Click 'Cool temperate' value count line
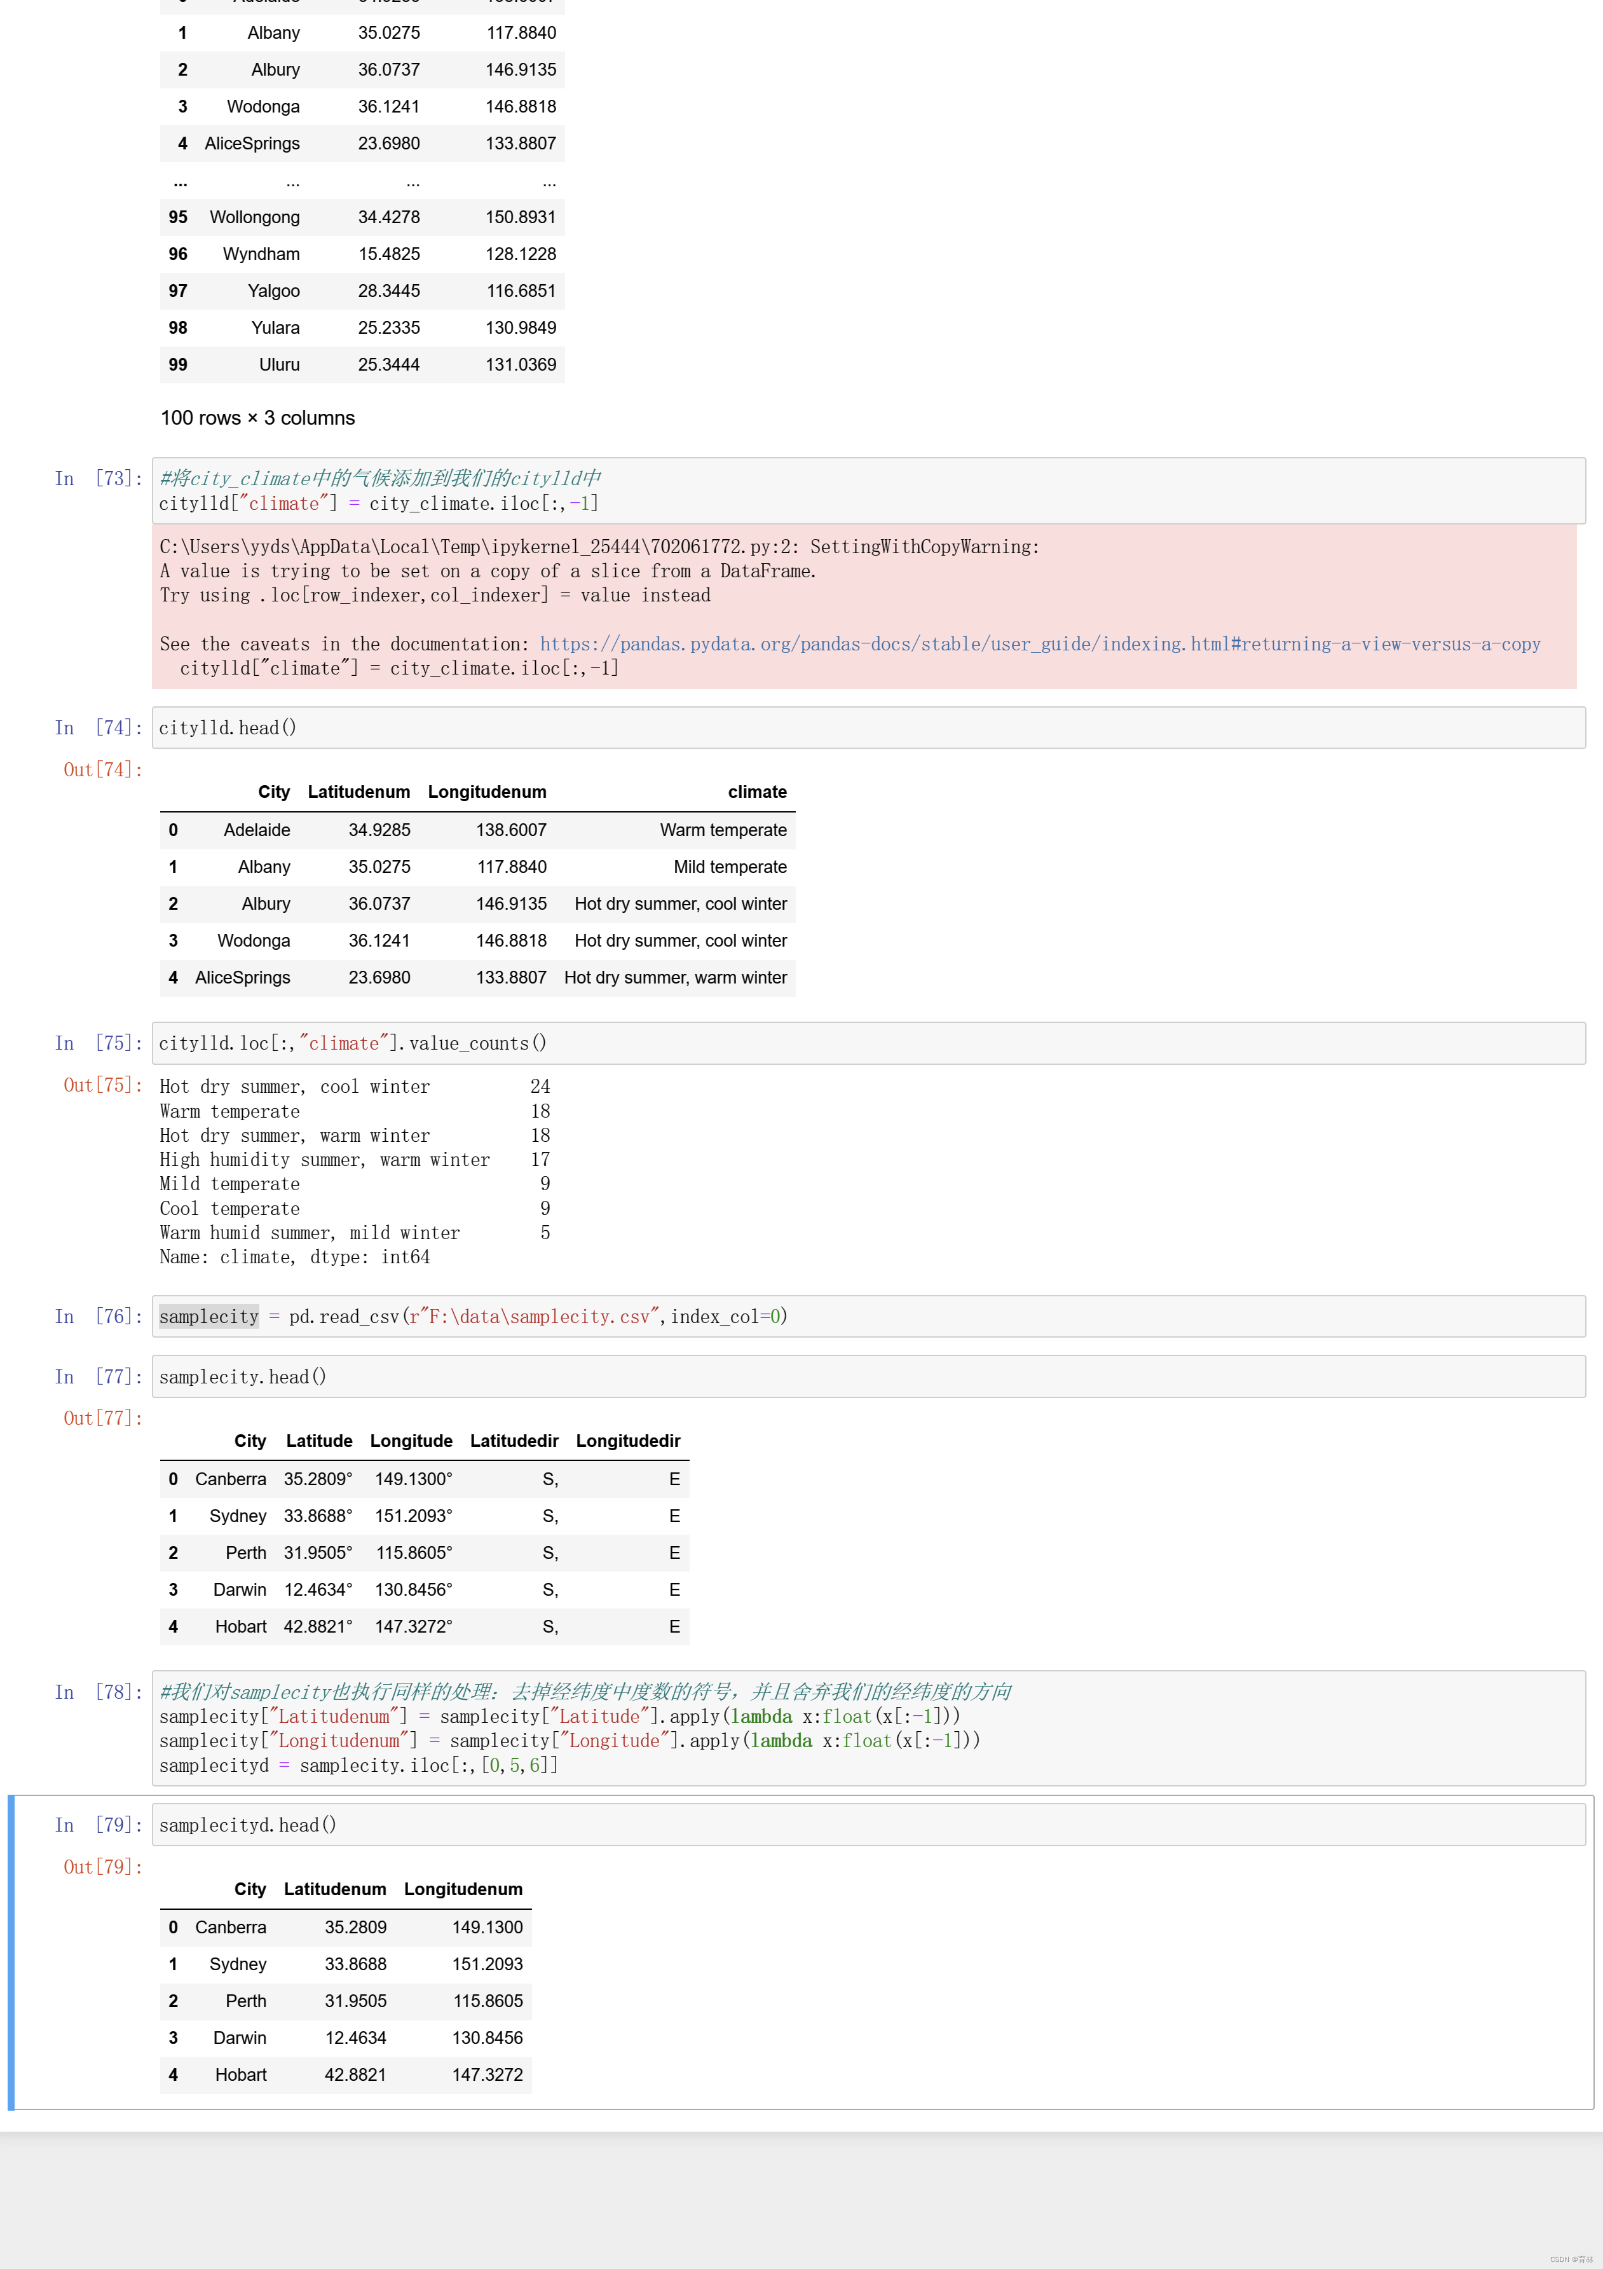This screenshot has height=2269, width=1603. point(355,1209)
